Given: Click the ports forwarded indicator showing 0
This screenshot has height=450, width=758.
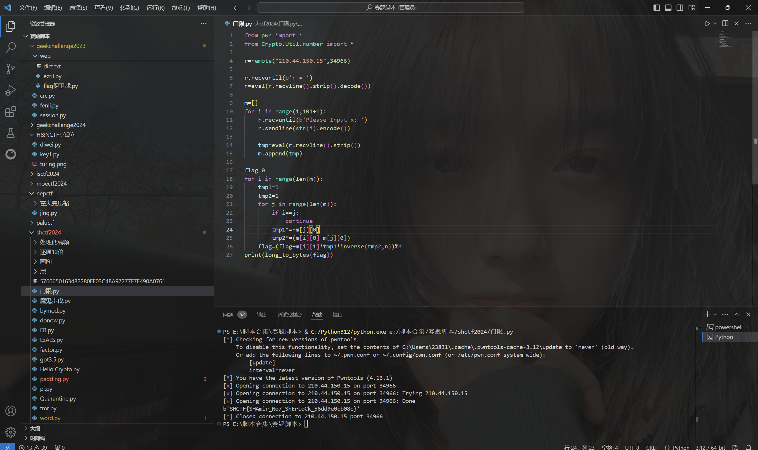Looking at the screenshot, I should tap(60, 447).
